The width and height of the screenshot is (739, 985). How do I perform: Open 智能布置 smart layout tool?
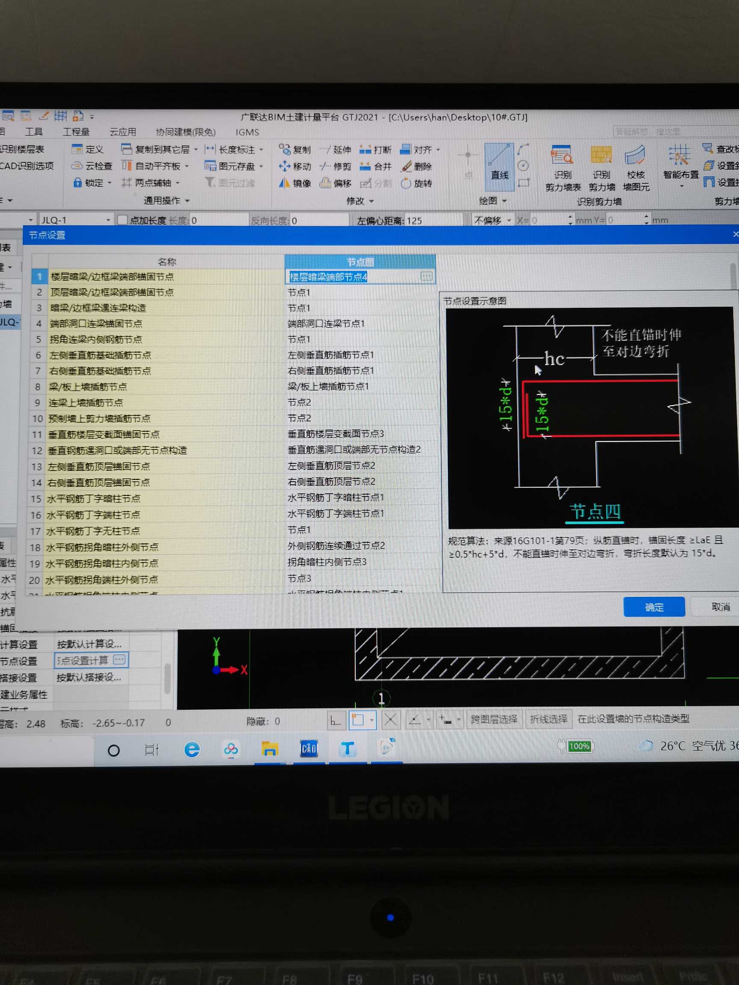pos(680,165)
